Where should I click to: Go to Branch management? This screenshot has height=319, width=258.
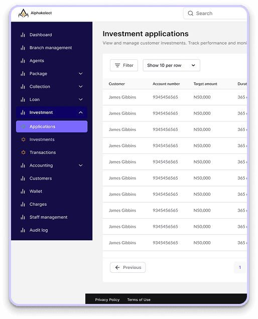(52, 48)
